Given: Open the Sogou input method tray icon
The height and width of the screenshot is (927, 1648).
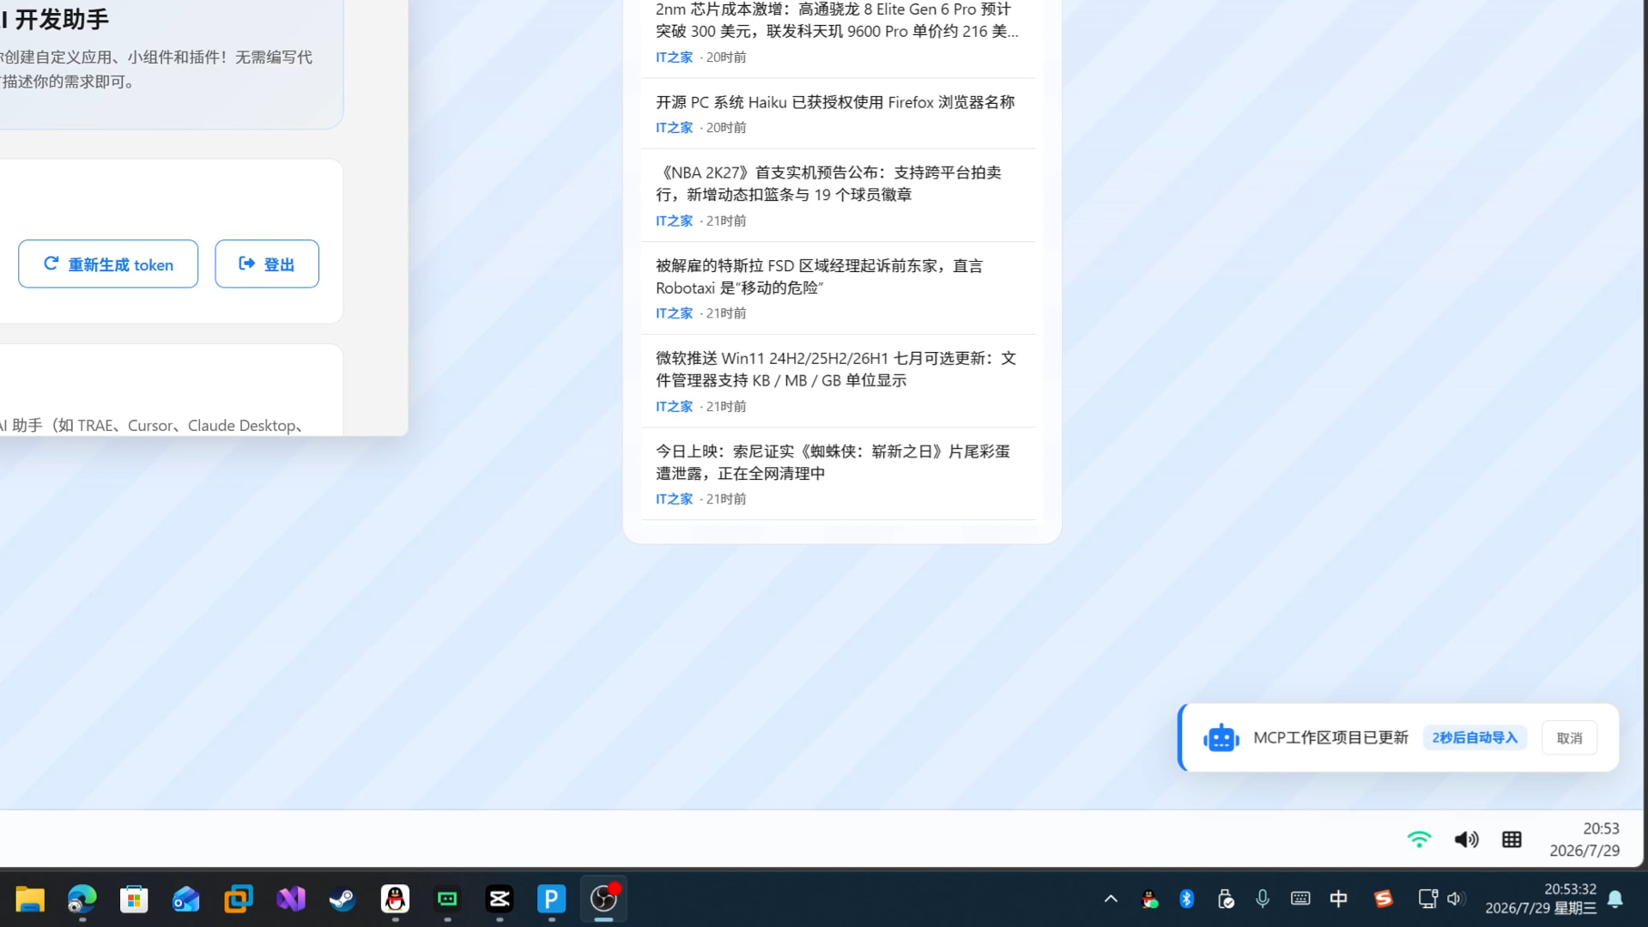Looking at the screenshot, I should pos(1384,899).
